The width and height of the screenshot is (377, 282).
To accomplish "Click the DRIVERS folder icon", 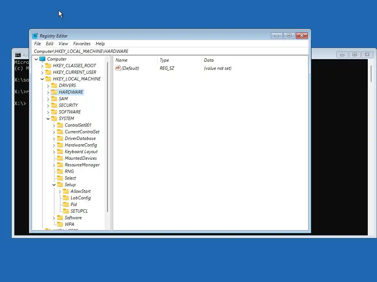I will pos(54,85).
